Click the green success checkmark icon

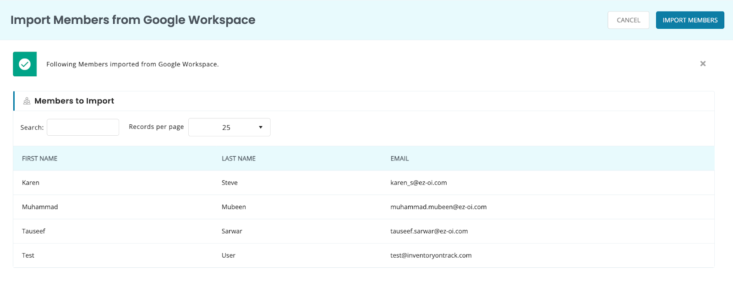tap(25, 64)
